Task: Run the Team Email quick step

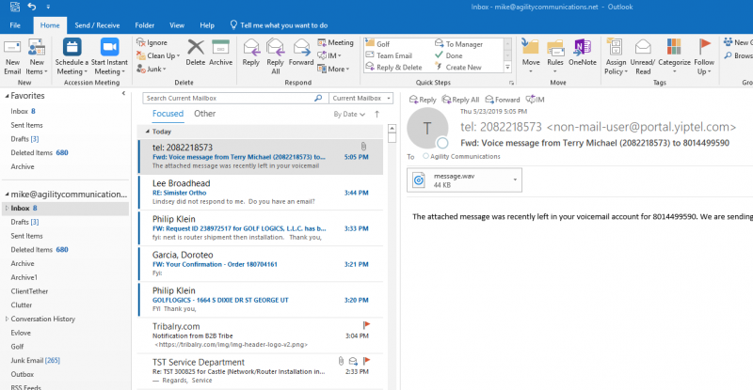Action: [389, 55]
